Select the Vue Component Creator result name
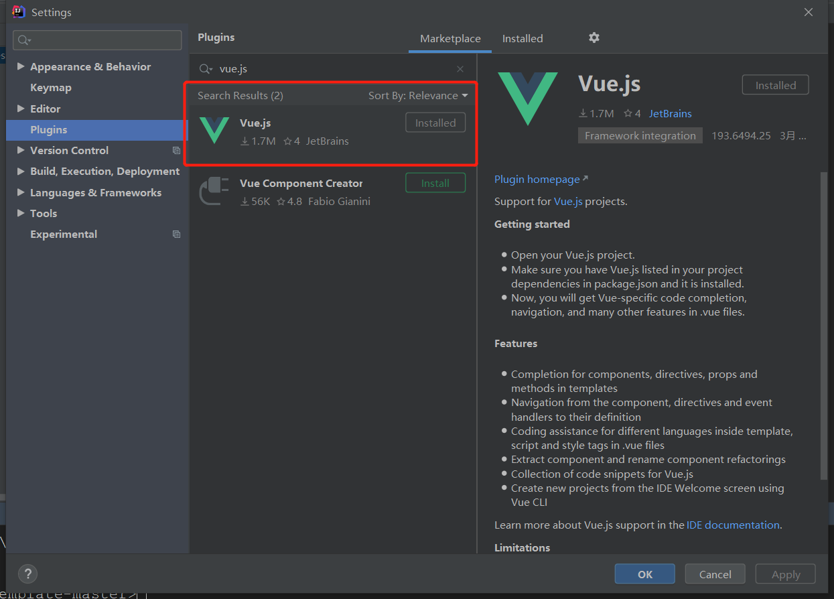 click(301, 183)
